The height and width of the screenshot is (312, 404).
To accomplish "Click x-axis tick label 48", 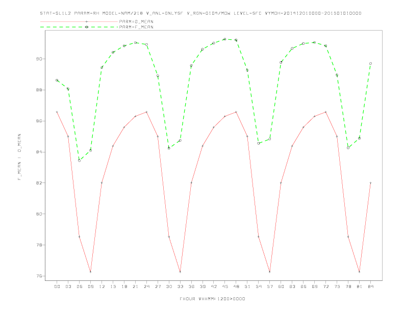I will pos(236,287).
